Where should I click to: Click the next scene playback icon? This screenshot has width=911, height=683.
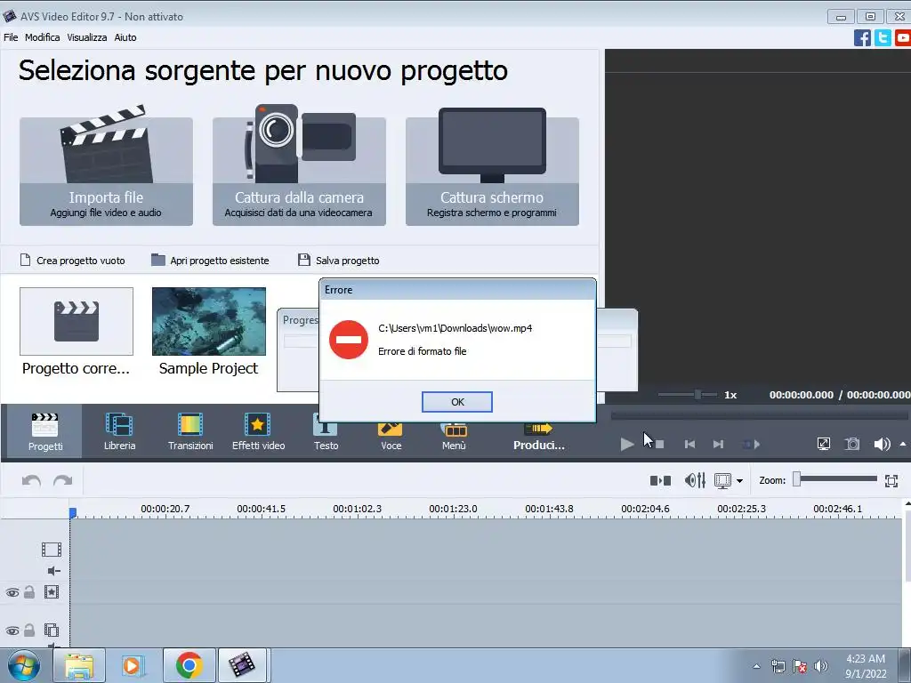751,445
